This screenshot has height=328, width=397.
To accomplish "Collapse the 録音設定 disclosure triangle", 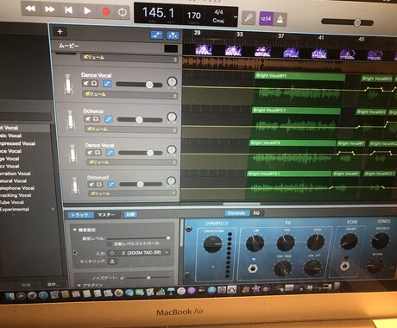I will (x=75, y=230).
